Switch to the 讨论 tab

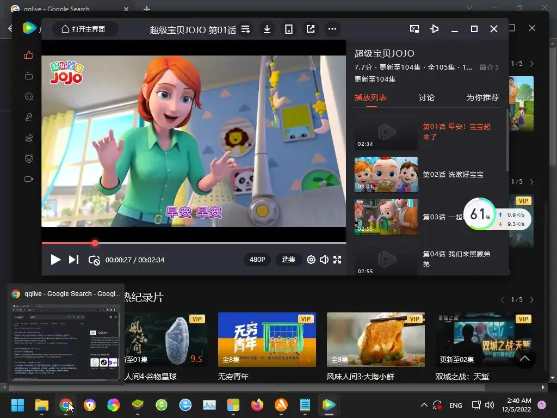pyautogui.click(x=426, y=97)
